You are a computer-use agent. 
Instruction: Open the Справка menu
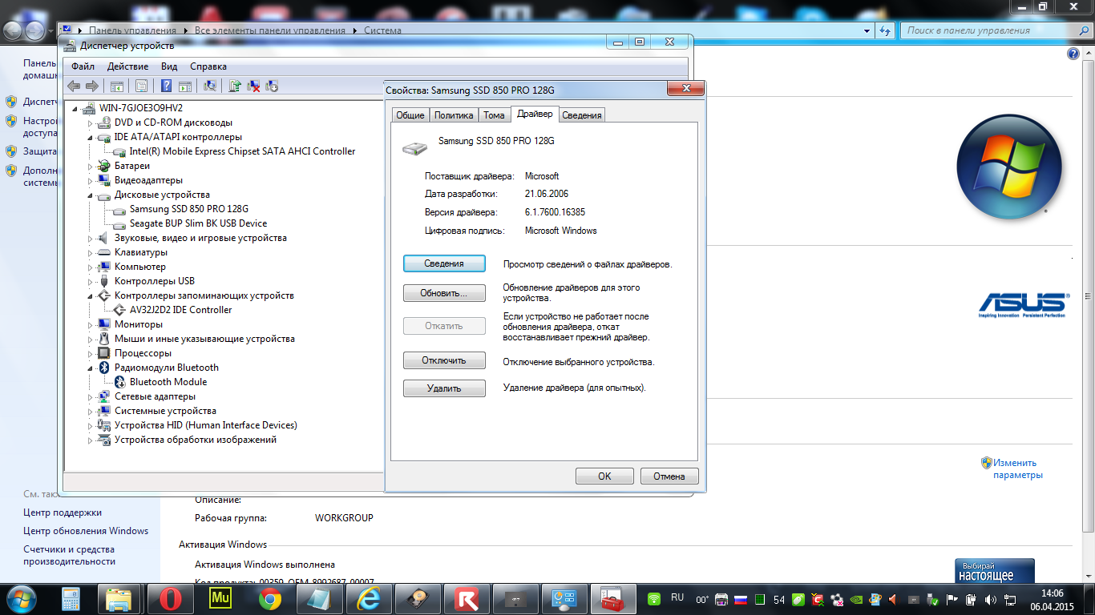[x=208, y=66]
